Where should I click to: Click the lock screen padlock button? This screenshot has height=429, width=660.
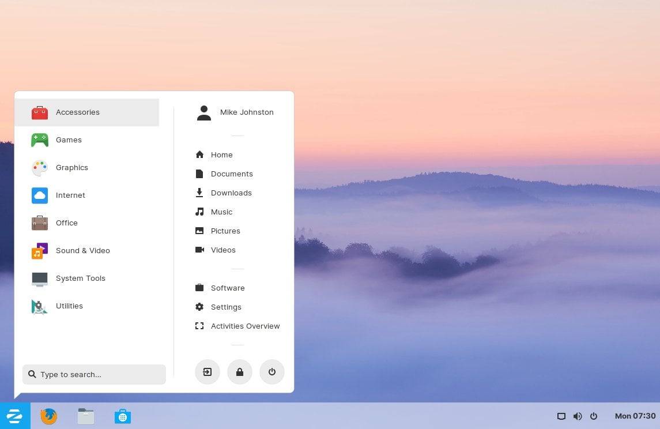coord(239,372)
